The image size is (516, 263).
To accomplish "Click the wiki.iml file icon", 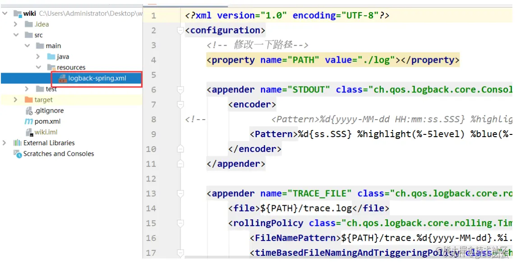I will point(30,132).
